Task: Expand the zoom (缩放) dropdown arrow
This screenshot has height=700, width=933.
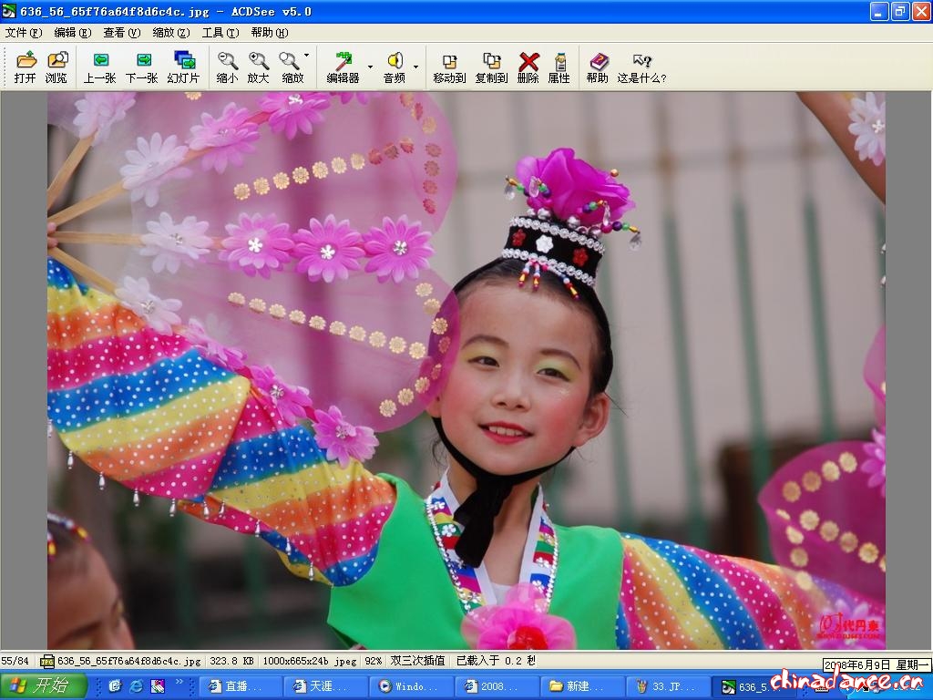Action: click(306, 57)
